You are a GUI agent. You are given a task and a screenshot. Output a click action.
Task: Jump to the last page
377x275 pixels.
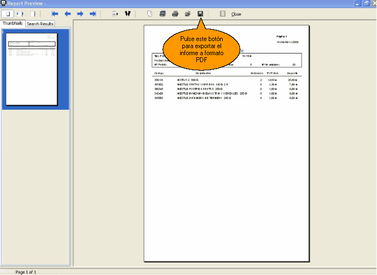tap(93, 14)
